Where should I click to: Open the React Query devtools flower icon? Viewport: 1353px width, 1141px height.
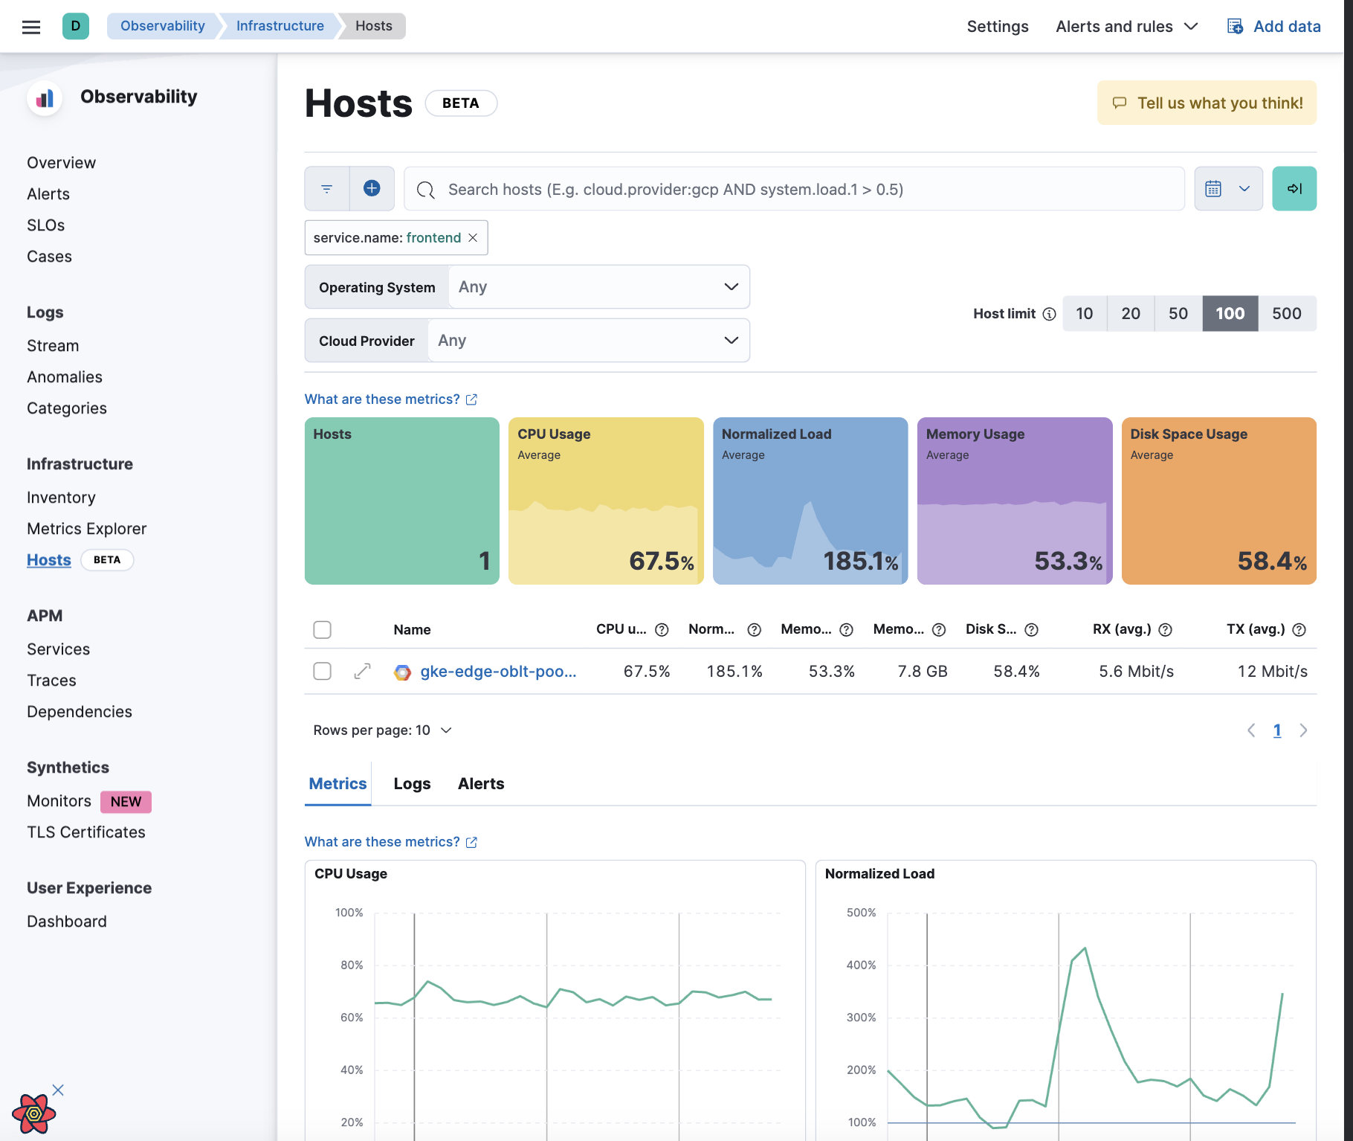(x=33, y=1113)
